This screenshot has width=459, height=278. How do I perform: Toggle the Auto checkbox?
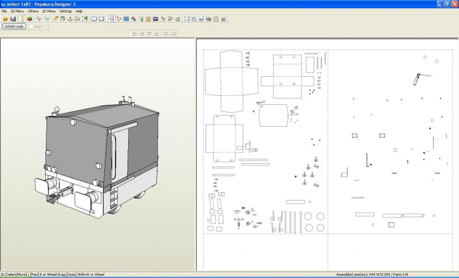[x=31, y=26]
